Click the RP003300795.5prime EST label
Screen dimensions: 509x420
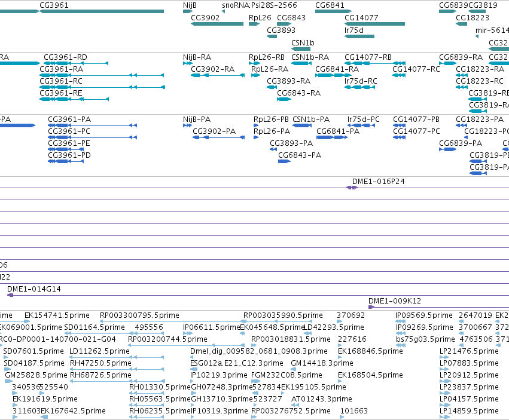[139, 315]
